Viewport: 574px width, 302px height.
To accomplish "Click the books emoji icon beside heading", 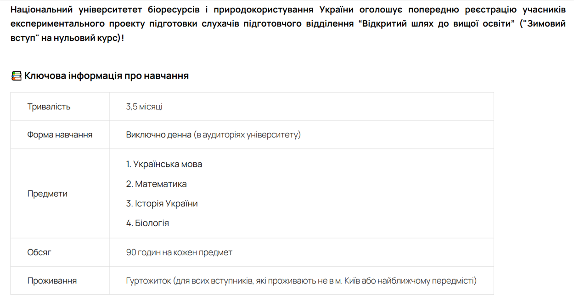I will coord(16,76).
